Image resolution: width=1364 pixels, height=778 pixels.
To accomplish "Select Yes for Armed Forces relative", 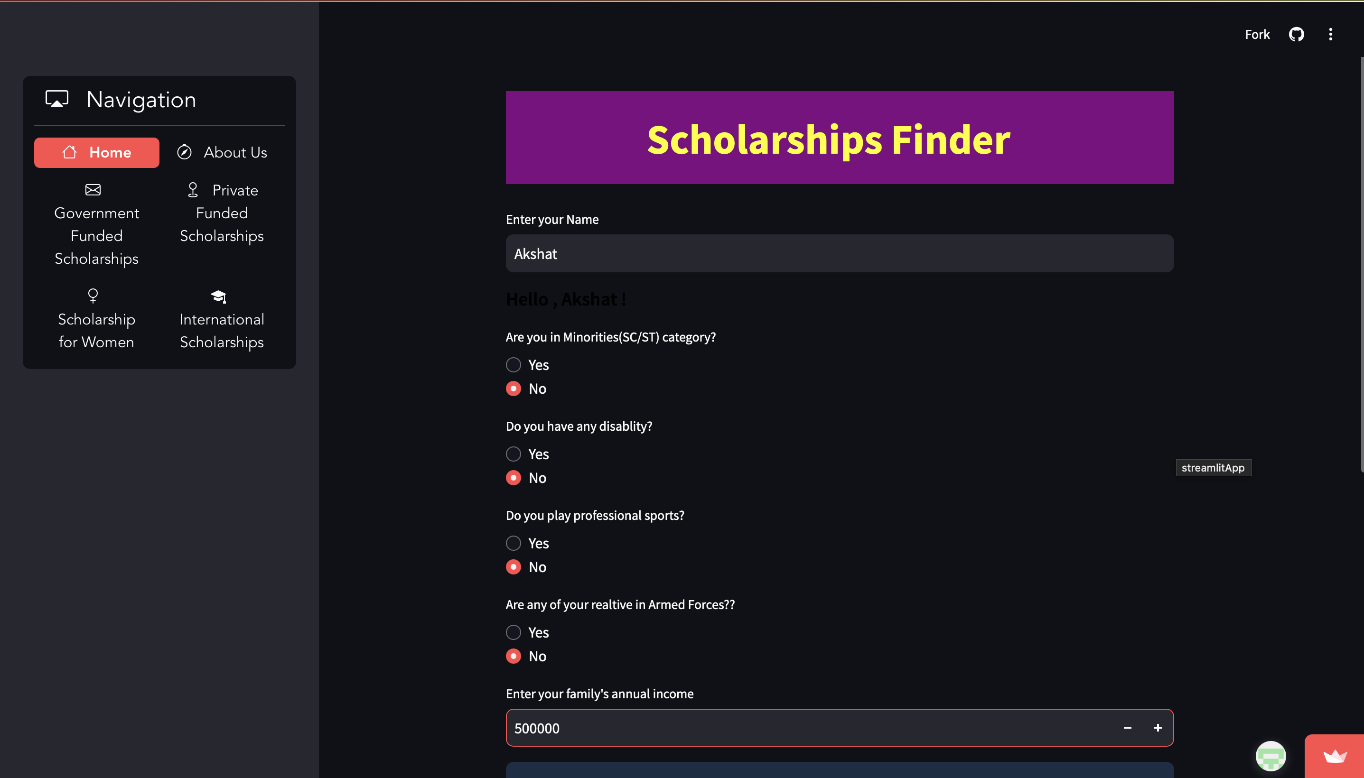I will click(514, 633).
